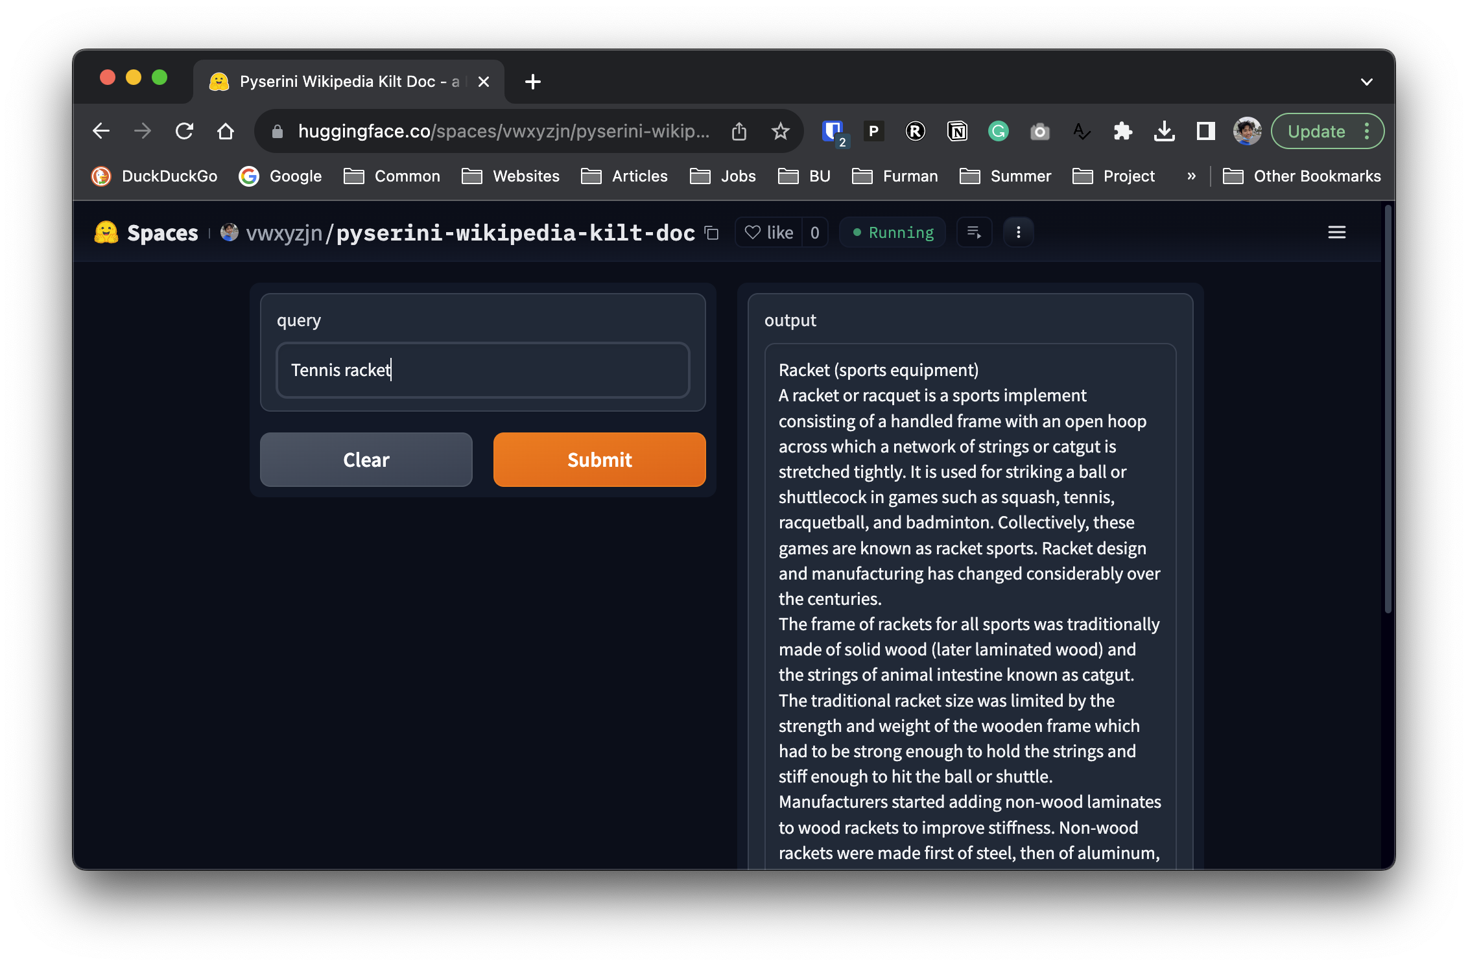Copy the space name with copy icon
The width and height of the screenshot is (1468, 966).
(712, 233)
